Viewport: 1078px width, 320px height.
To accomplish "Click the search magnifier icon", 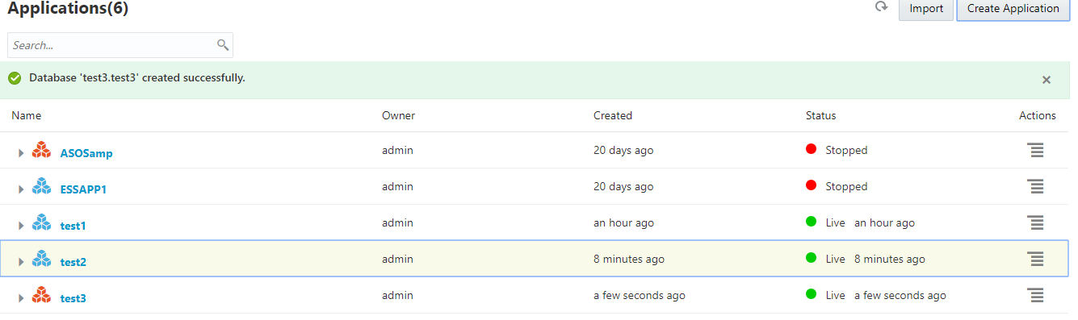I will tap(223, 45).
